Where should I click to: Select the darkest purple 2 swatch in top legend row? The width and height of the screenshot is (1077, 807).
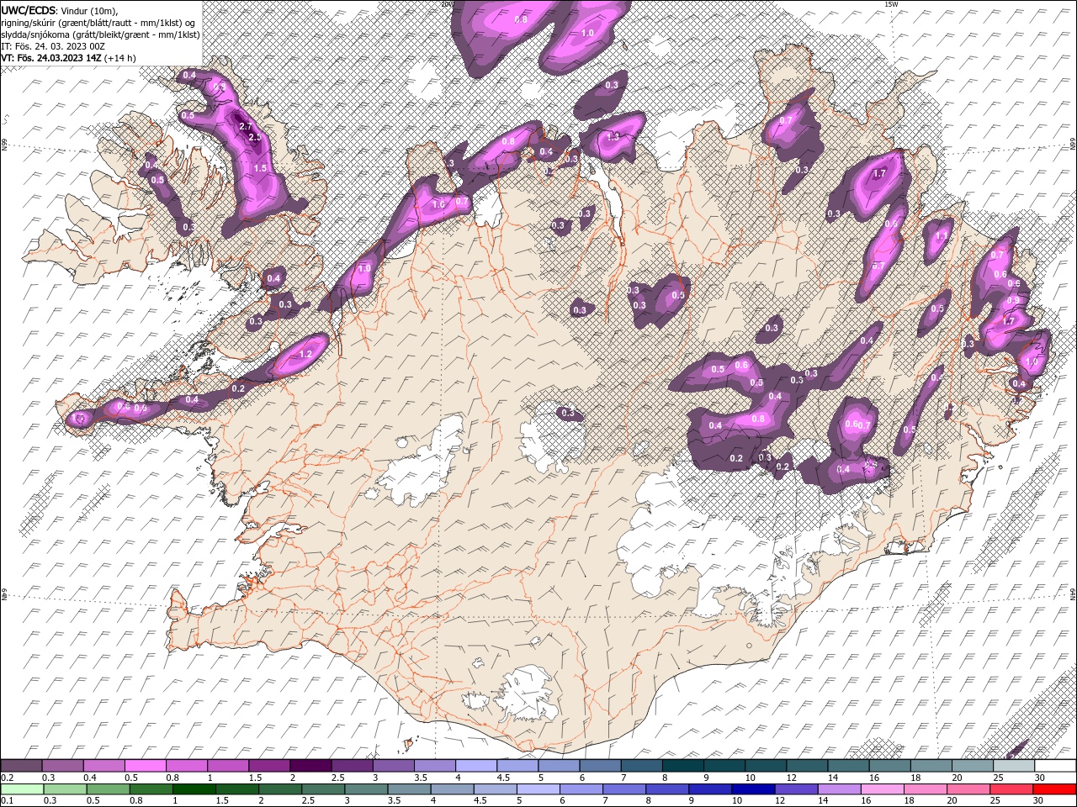click(310, 766)
